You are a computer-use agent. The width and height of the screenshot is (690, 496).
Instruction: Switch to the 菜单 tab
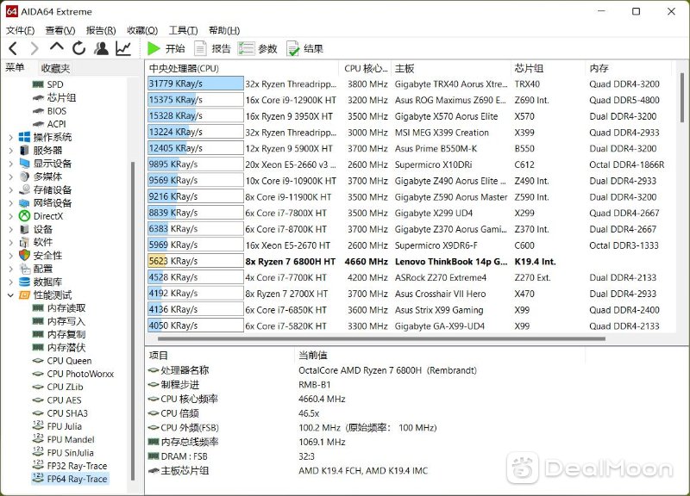coord(15,67)
